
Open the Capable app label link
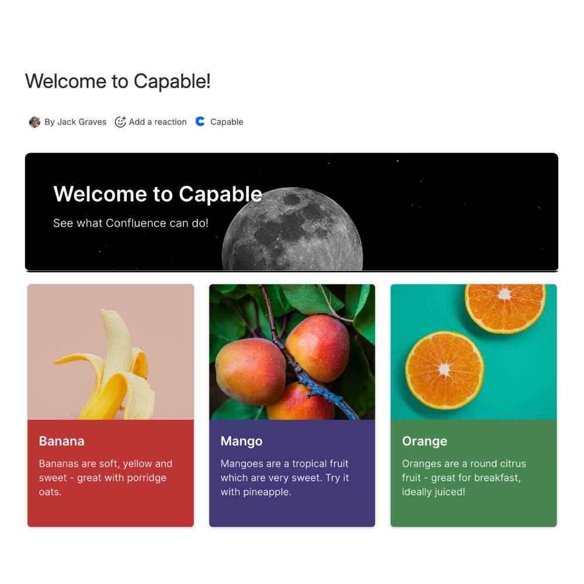click(227, 122)
